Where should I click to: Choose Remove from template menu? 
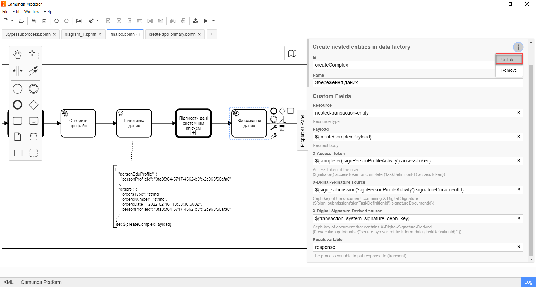(x=509, y=70)
